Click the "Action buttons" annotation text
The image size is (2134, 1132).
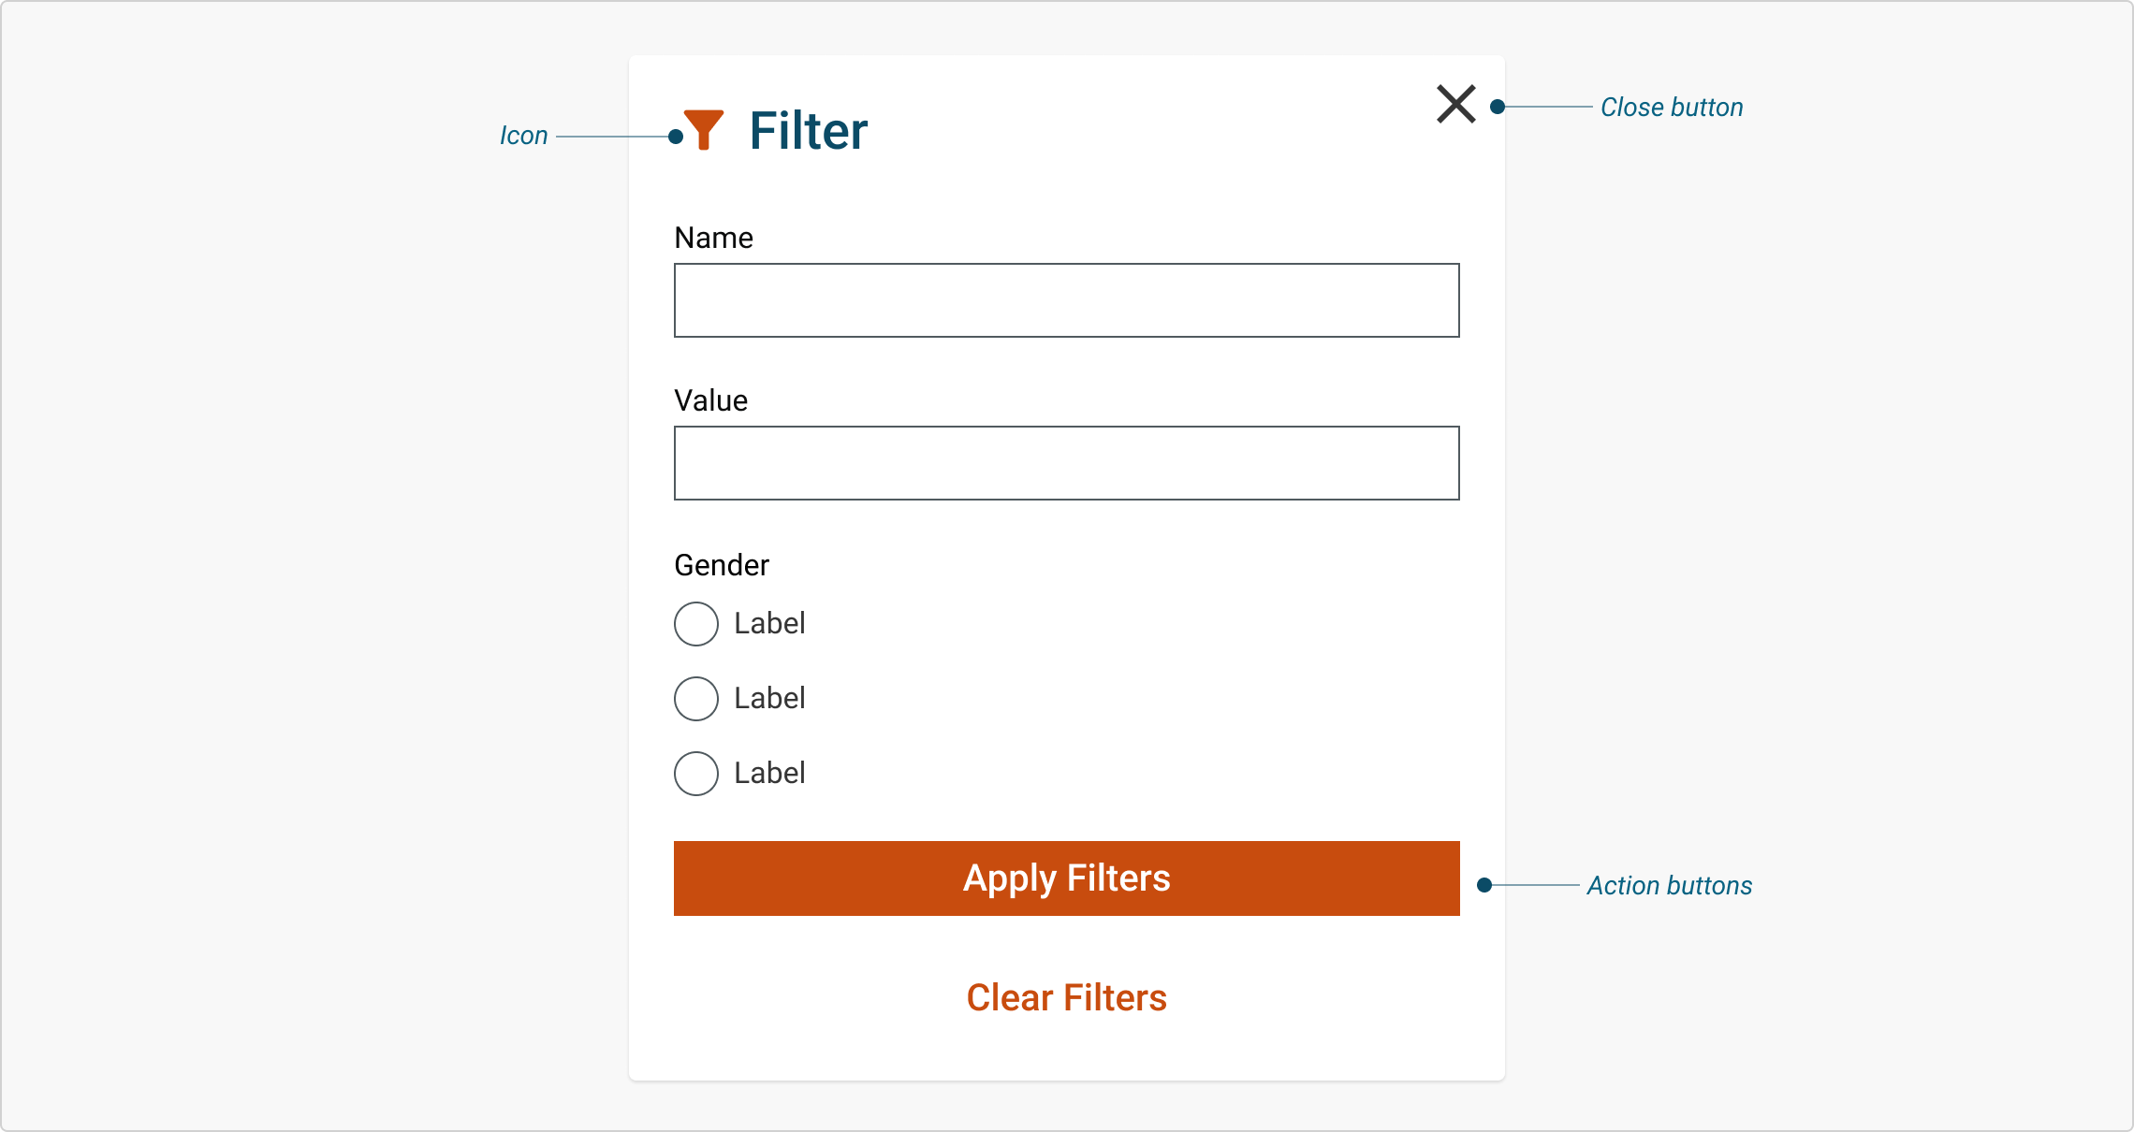pyautogui.click(x=1669, y=886)
